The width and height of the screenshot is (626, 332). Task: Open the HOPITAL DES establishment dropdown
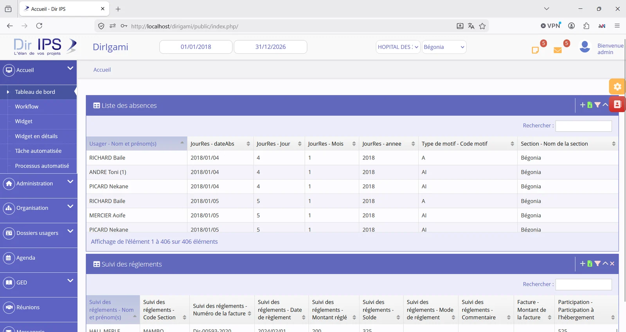click(398, 47)
